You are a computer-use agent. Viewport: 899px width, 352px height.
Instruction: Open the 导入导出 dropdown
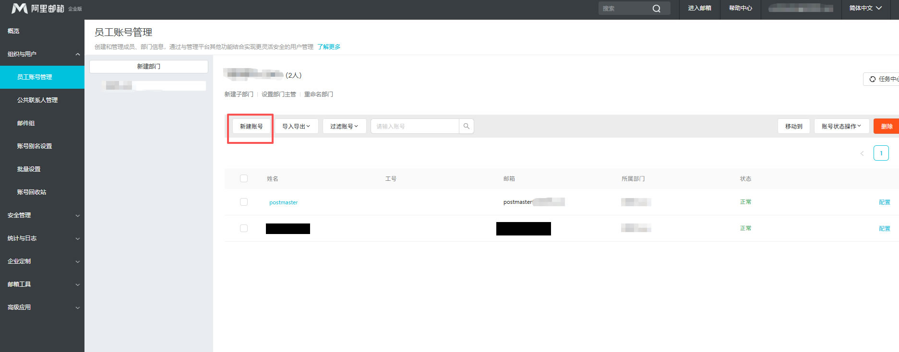point(296,126)
